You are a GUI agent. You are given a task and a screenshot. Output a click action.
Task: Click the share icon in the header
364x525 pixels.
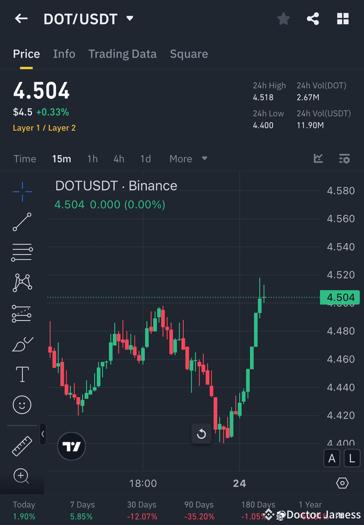(313, 18)
